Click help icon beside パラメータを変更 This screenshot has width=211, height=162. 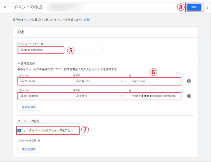click(39, 140)
